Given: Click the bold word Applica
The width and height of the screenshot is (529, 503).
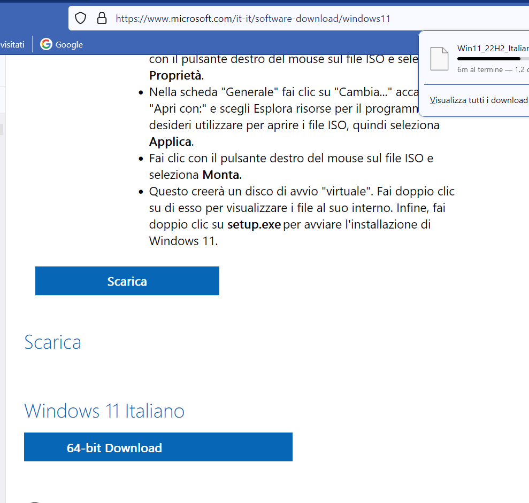Looking at the screenshot, I should (x=171, y=142).
